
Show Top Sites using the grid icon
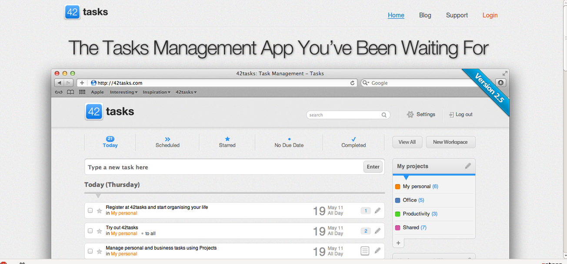[x=82, y=92]
